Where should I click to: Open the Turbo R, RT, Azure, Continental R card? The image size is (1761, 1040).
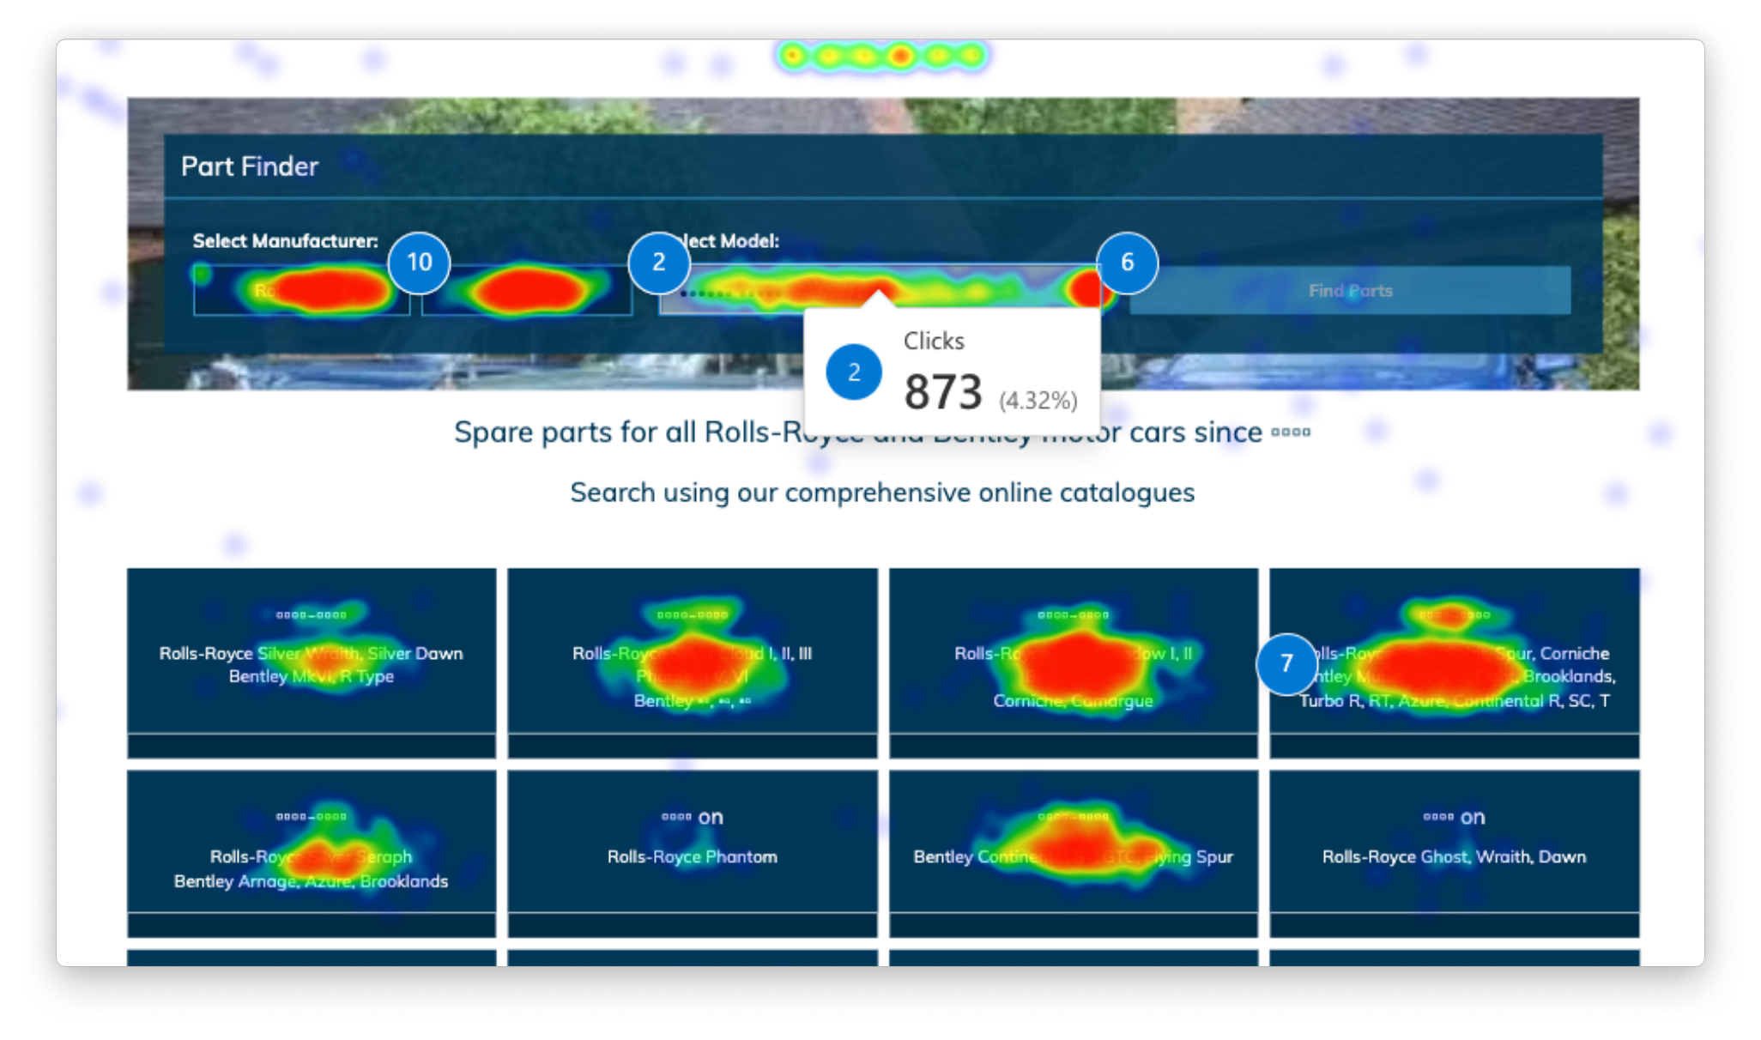tap(1455, 662)
